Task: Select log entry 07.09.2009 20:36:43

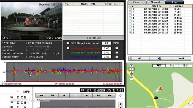Action: click(x=156, y=24)
